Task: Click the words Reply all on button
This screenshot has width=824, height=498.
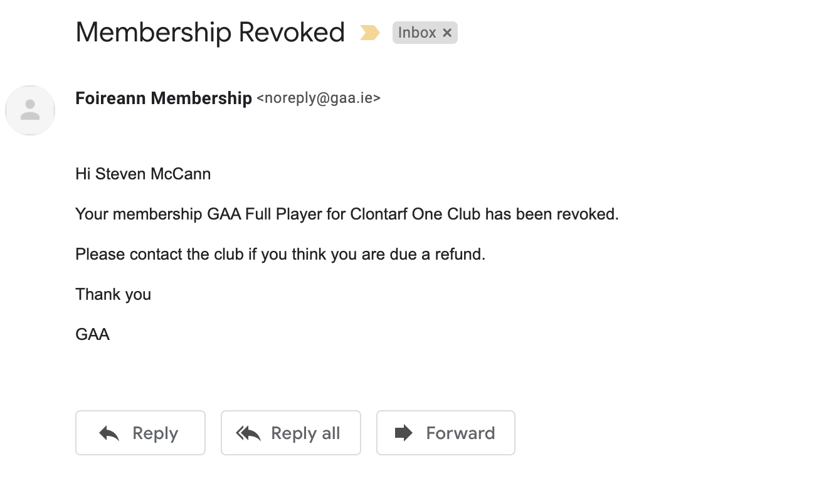Action: (305, 433)
